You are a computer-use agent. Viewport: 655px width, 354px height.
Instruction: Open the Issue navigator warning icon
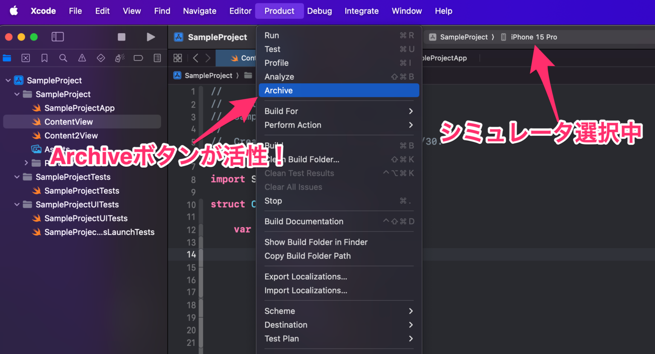pyautogui.click(x=82, y=58)
